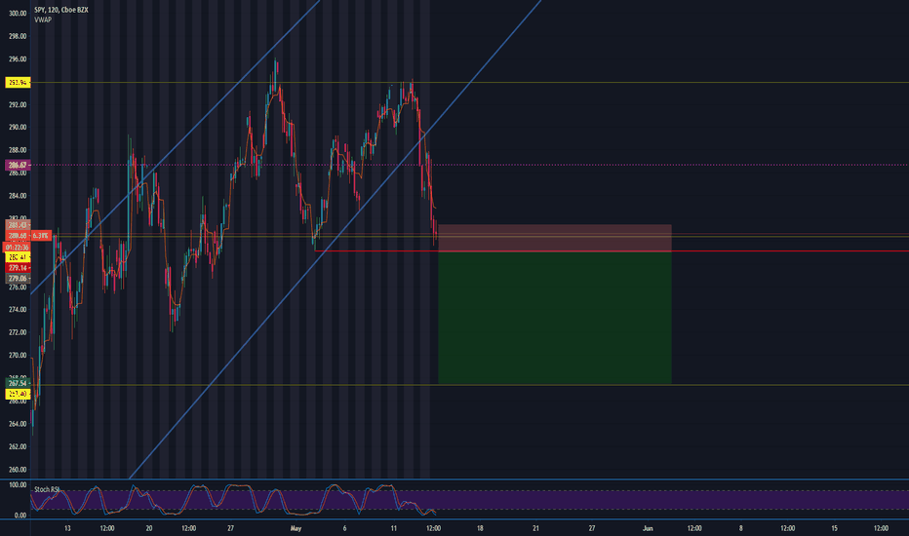
Task: Click the 284.00 price axis label
Action: (x=18, y=196)
